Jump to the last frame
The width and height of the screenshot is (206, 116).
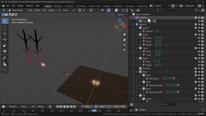74,107
